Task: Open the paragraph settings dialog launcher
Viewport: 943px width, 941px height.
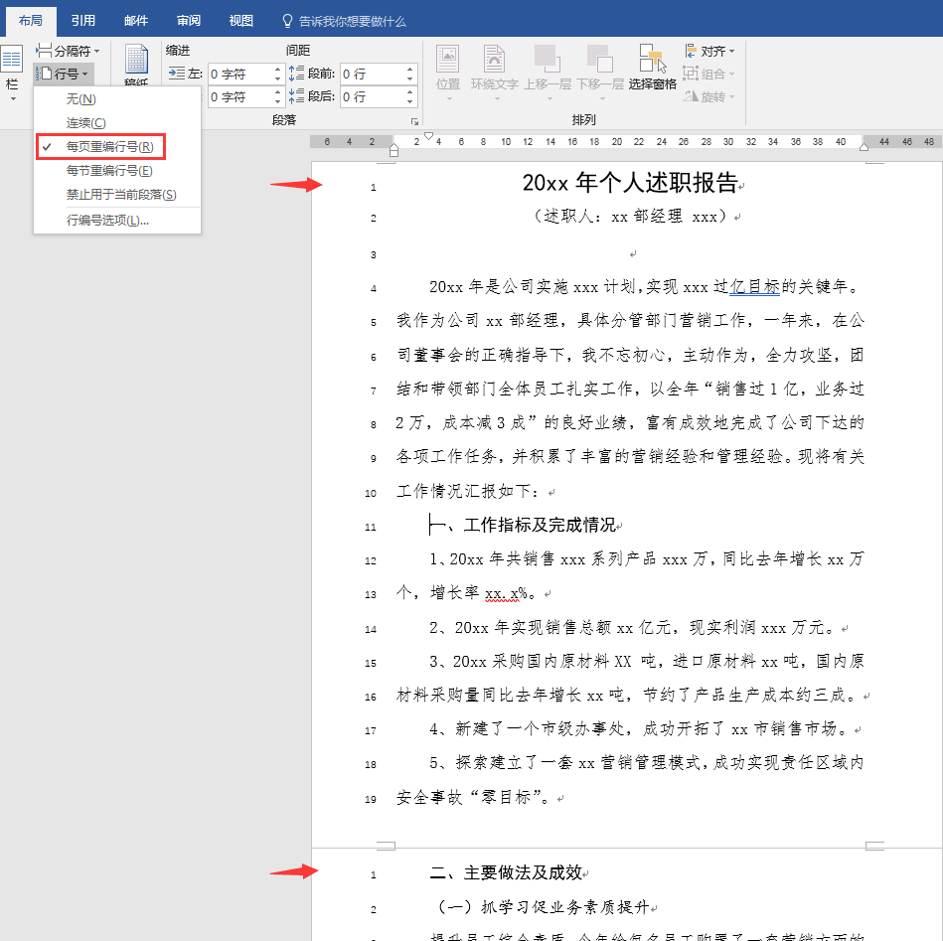Action: 414,121
